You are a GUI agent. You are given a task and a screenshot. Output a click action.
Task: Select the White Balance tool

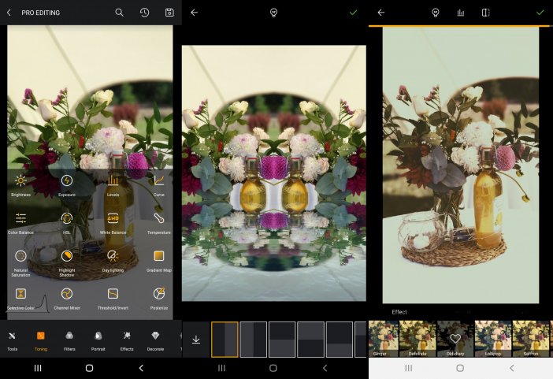113,223
